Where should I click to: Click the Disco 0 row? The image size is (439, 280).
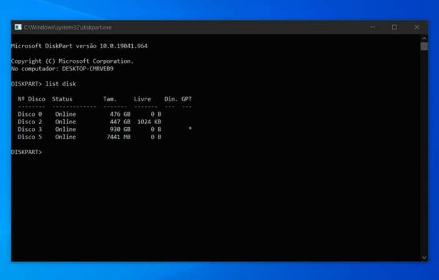coord(89,114)
